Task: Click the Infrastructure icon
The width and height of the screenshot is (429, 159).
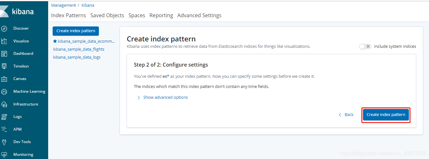Action: click(x=4, y=104)
